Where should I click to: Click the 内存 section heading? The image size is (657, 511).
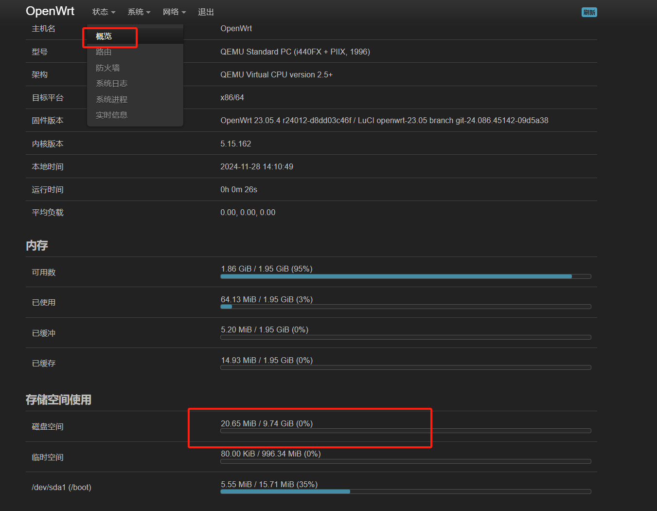[x=37, y=245]
